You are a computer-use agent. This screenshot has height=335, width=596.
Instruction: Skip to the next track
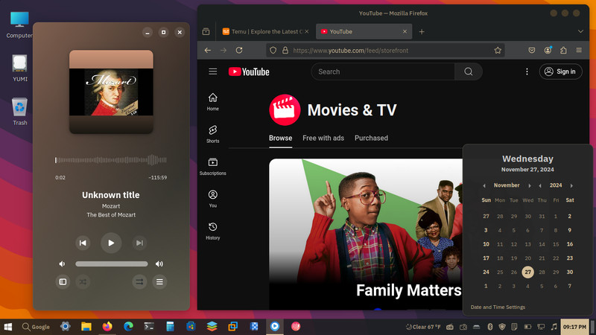139,243
